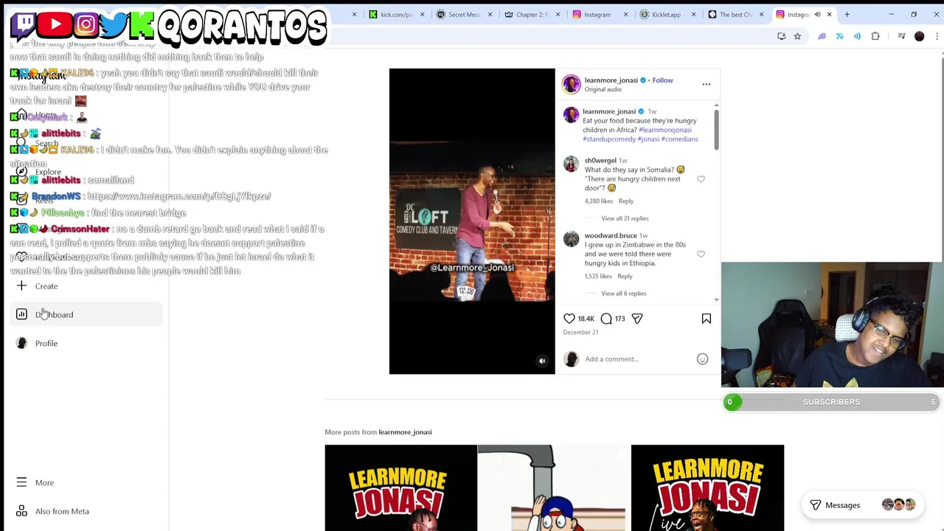Screen dimensions: 944x531
Task: Follow learnmore_jonasi
Action: [662, 80]
